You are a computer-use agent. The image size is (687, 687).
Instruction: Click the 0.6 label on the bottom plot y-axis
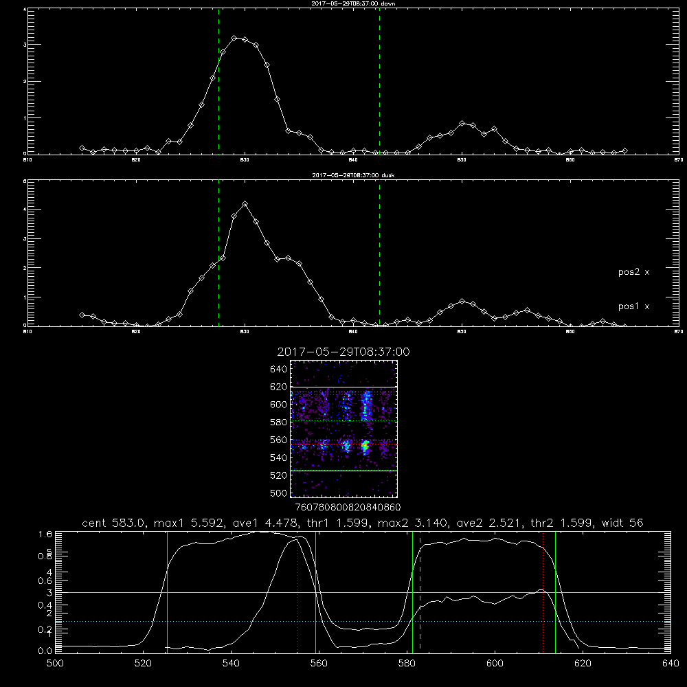pos(45,581)
